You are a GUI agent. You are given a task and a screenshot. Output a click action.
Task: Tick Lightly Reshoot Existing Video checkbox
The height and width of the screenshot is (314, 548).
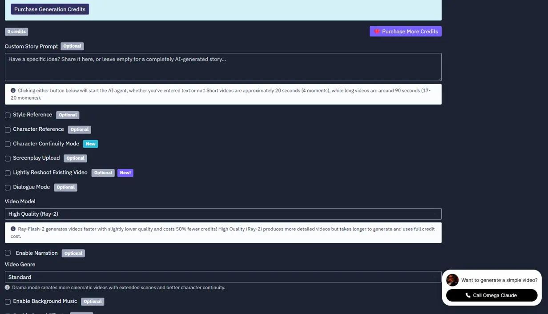8,173
